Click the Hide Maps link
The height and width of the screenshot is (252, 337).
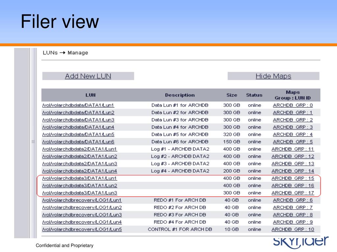point(273,76)
